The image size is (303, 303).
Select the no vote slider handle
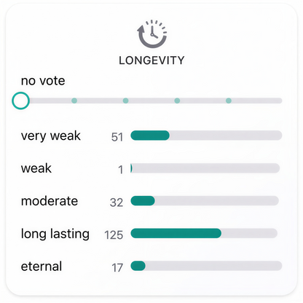tap(21, 101)
